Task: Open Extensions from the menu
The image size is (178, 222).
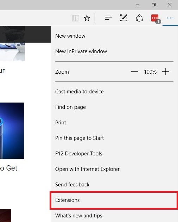Action: click(x=114, y=200)
